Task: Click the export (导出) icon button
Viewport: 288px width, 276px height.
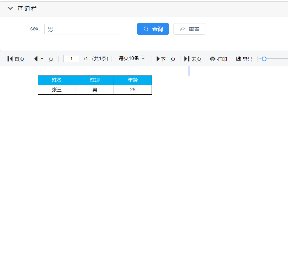Action: 238,59
